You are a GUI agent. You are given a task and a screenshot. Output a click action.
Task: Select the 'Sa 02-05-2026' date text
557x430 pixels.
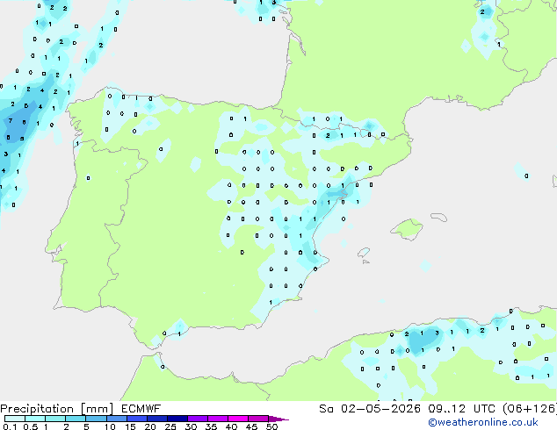tap(370, 409)
